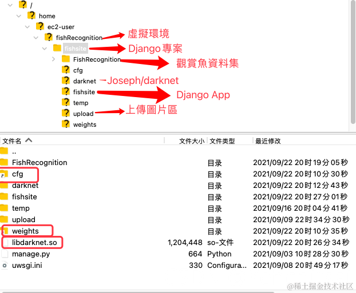
Task: Click upload folder icon in tree
Action: [x=66, y=113]
